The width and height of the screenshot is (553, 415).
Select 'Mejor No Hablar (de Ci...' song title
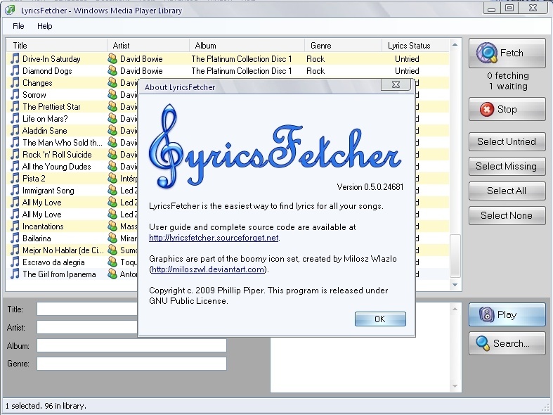63,250
